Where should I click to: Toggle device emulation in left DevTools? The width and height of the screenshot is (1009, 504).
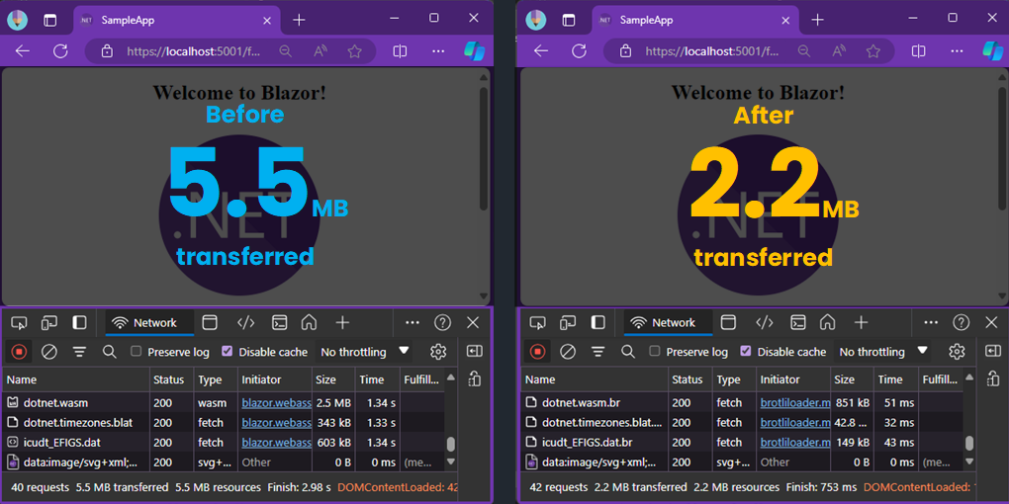pos(49,323)
